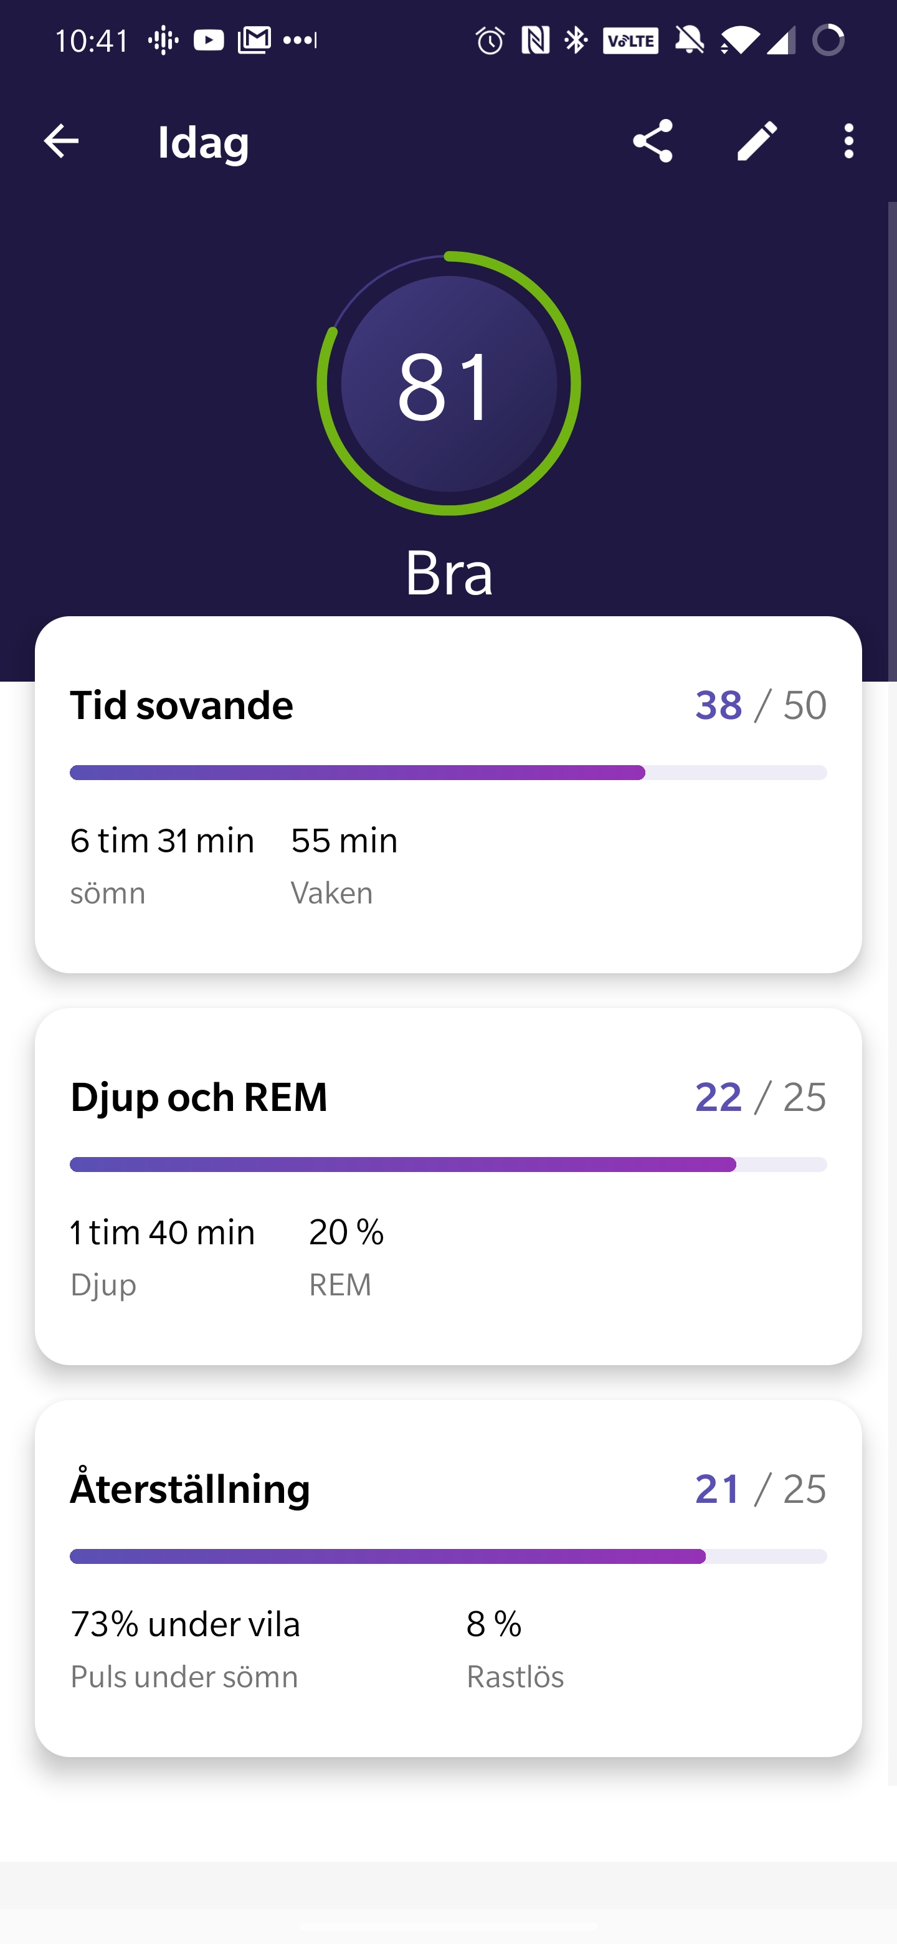
Task: Open the Djup och REM card
Action: tap(448, 1186)
